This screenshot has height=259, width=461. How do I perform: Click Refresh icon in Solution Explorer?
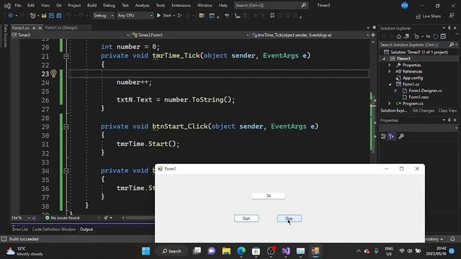tap(435, 37)
